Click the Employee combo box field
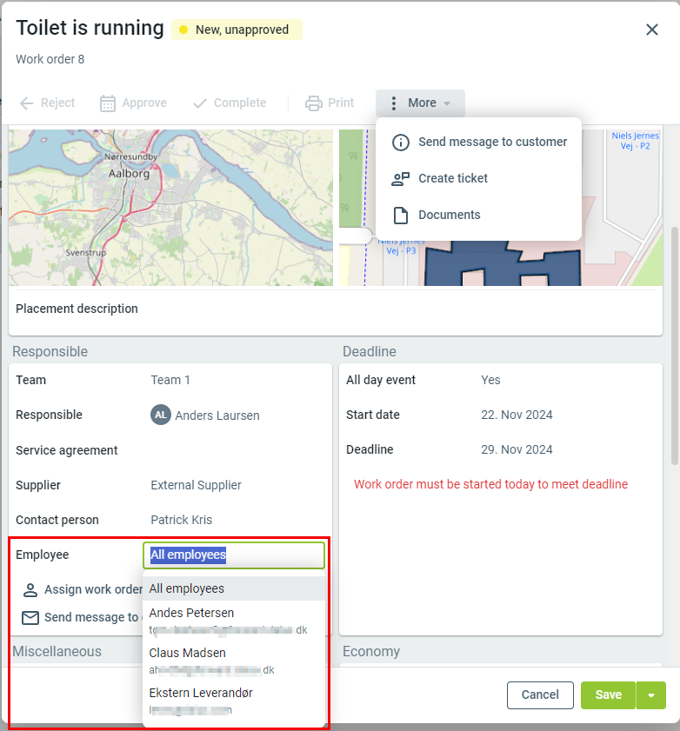Screen dimensions: 680x731 pyautogui.click(x=234, y=555)
